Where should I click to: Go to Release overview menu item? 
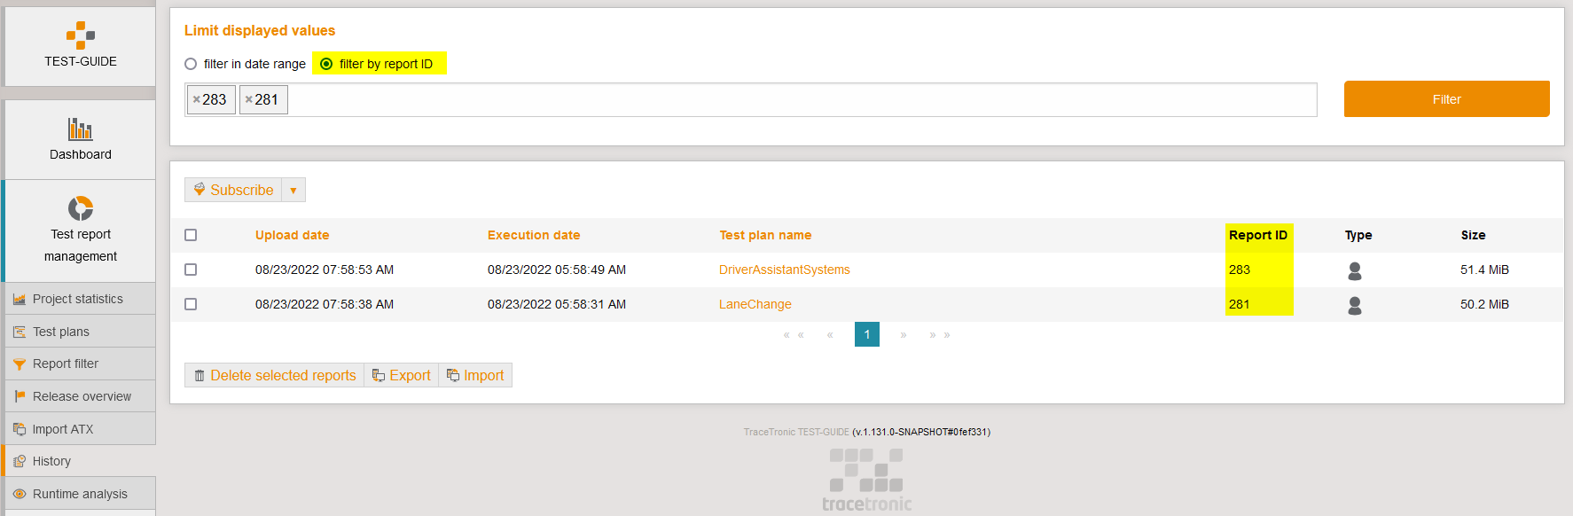click(82, 396)
